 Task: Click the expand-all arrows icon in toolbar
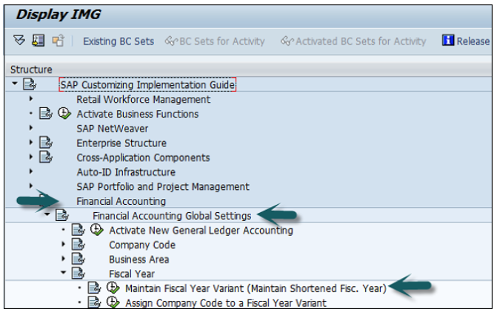pyautogui.click(x=19, y=41)
